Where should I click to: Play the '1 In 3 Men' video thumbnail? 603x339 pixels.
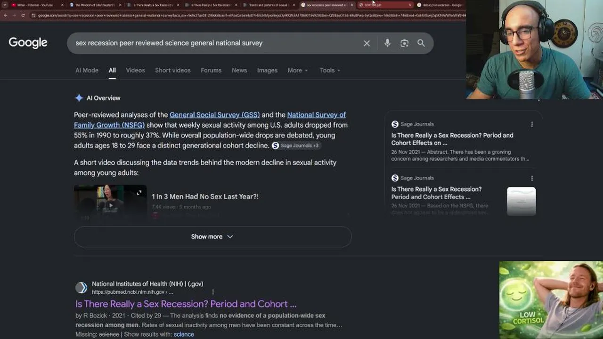tap(110, 202)
